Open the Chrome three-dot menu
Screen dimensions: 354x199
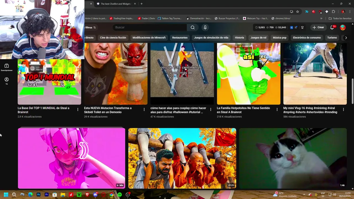coord(350,12)
